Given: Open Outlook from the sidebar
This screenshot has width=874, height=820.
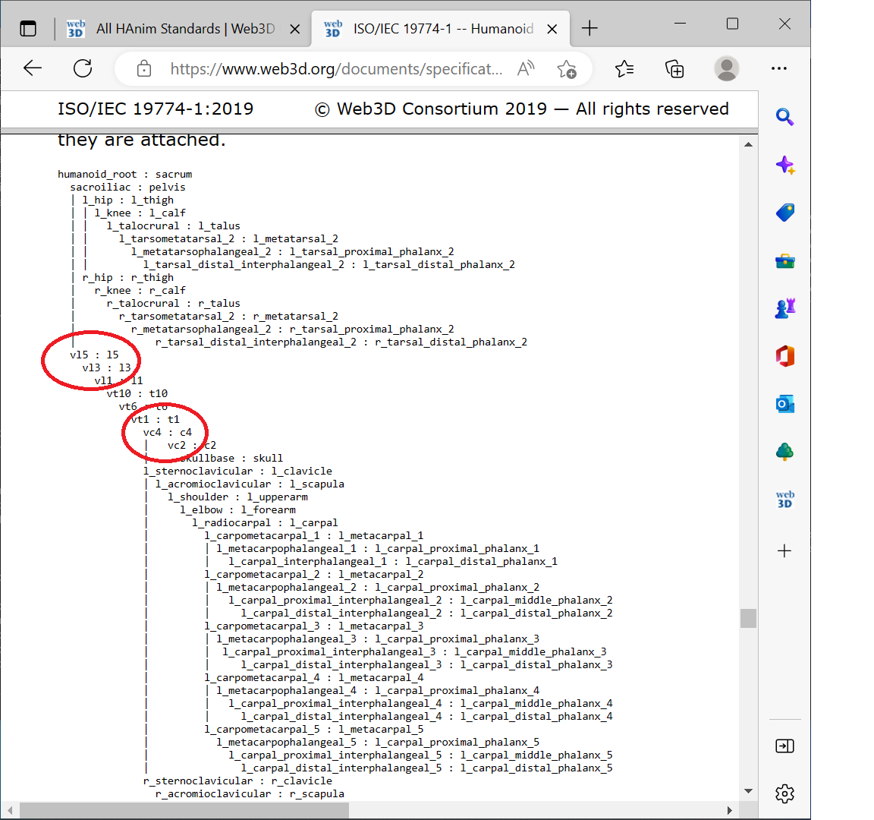Looking at the screenshot, I should pyautogui.click(x=784, y=404).
